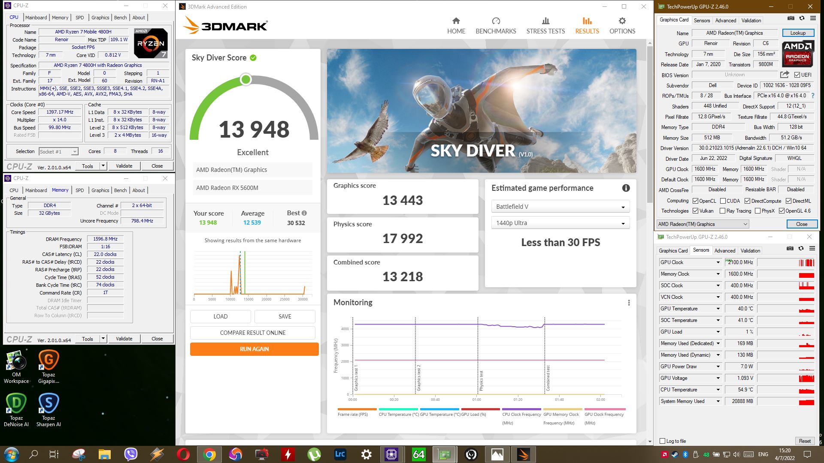Open Windows Settings gear in the taskbar

point(366,454)
